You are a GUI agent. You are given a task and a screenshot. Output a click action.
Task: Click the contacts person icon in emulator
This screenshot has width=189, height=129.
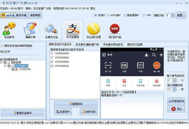(146, 55)
